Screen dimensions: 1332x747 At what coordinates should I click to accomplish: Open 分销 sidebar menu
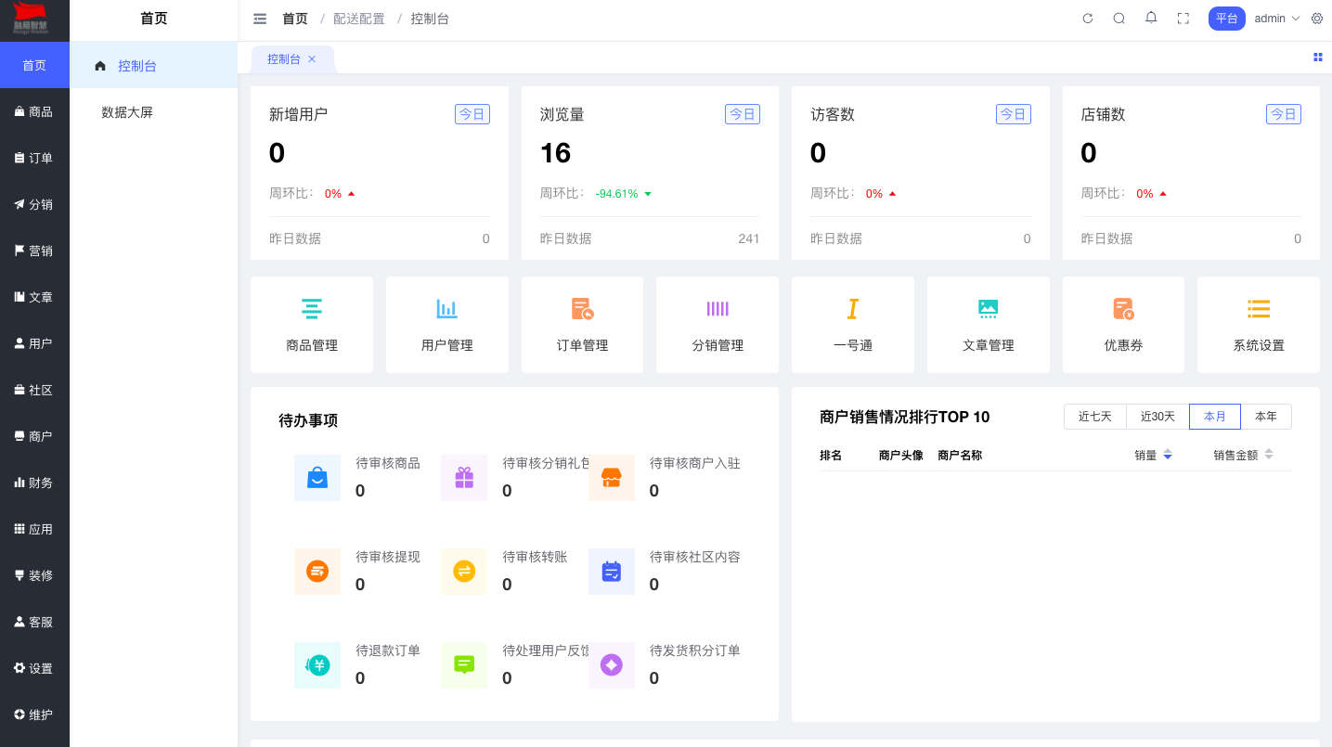[x=34, y=204]
